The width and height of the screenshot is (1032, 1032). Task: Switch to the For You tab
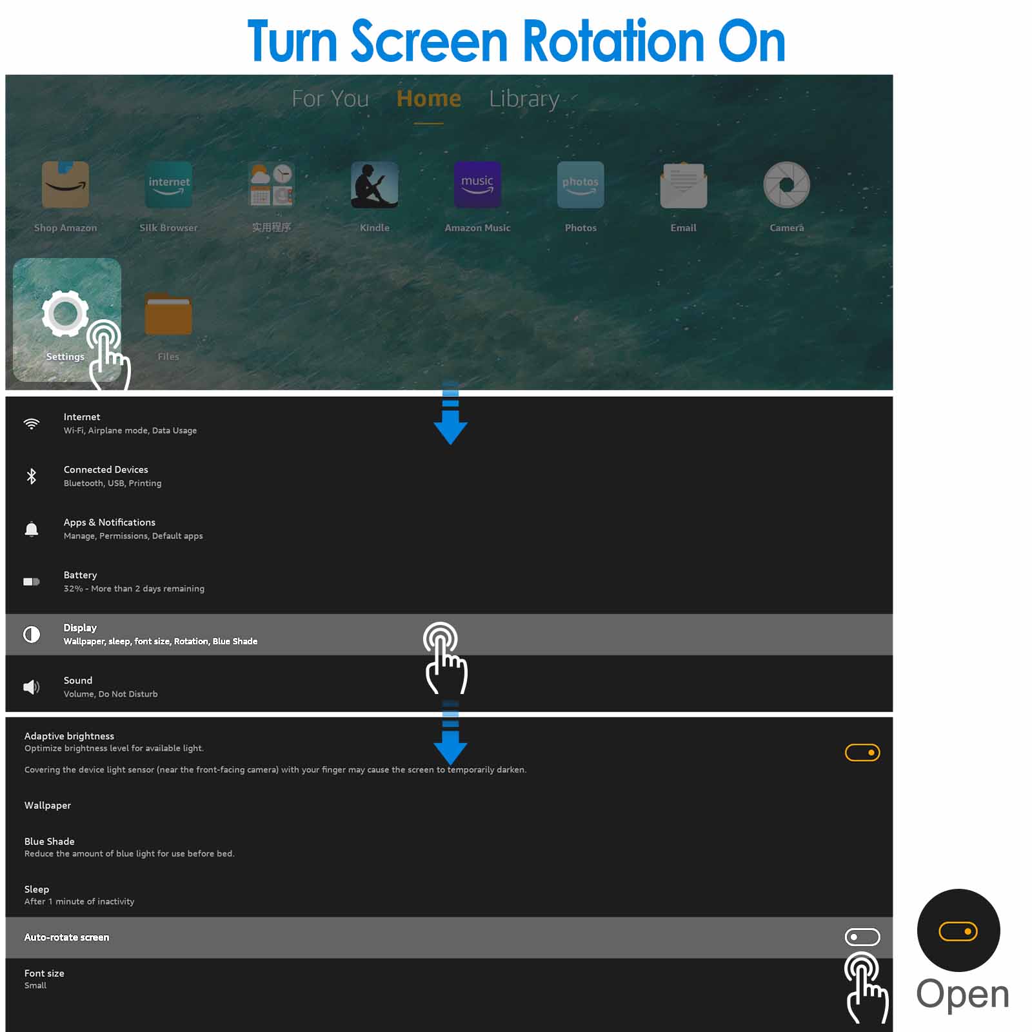330,99
